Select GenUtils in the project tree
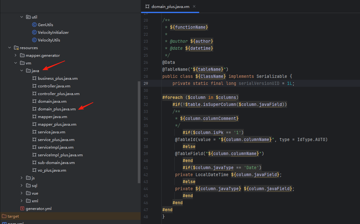 (x=46, y=25)
